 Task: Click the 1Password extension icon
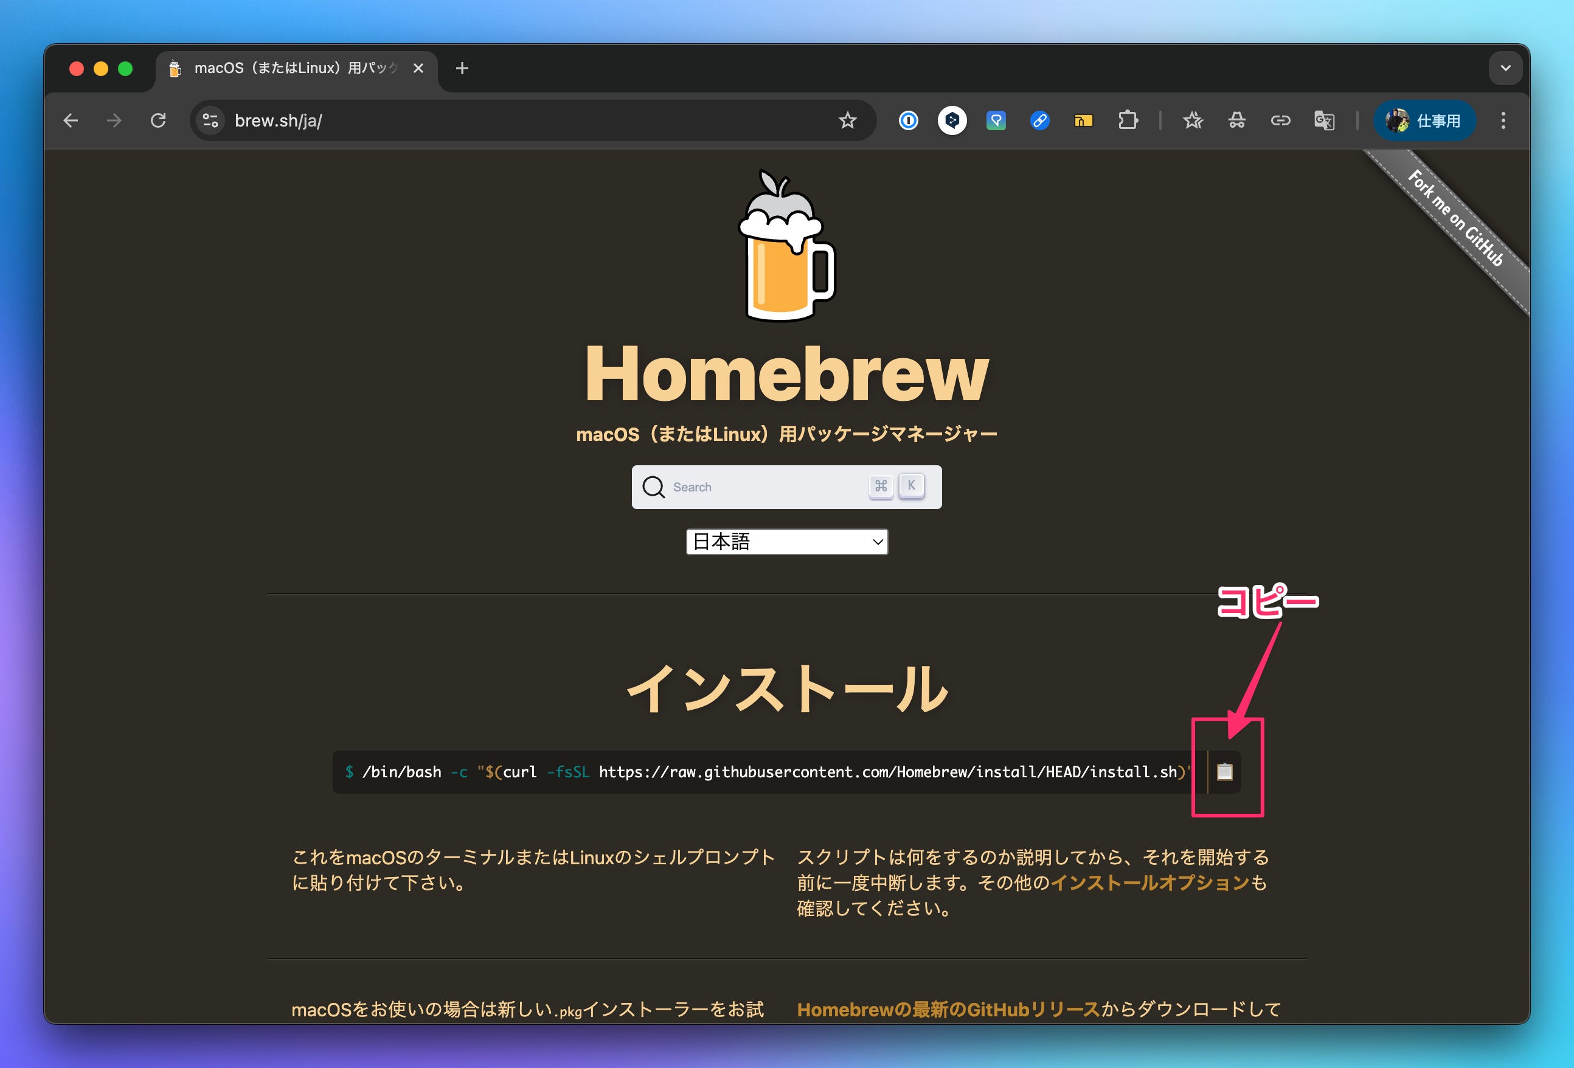click(x=908, y=120)
